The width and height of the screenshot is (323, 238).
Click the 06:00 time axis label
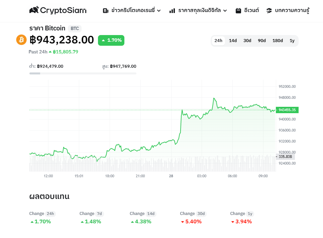(232, 176)
